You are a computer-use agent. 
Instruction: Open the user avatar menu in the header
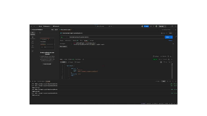[x=156, y=26]
